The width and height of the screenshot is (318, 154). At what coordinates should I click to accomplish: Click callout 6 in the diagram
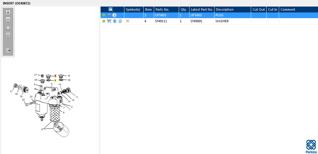[42, 129]
